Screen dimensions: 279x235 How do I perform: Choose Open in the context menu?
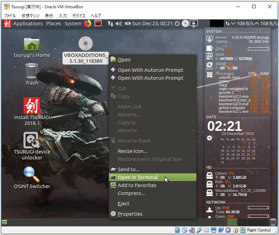(x=153, y=60)
